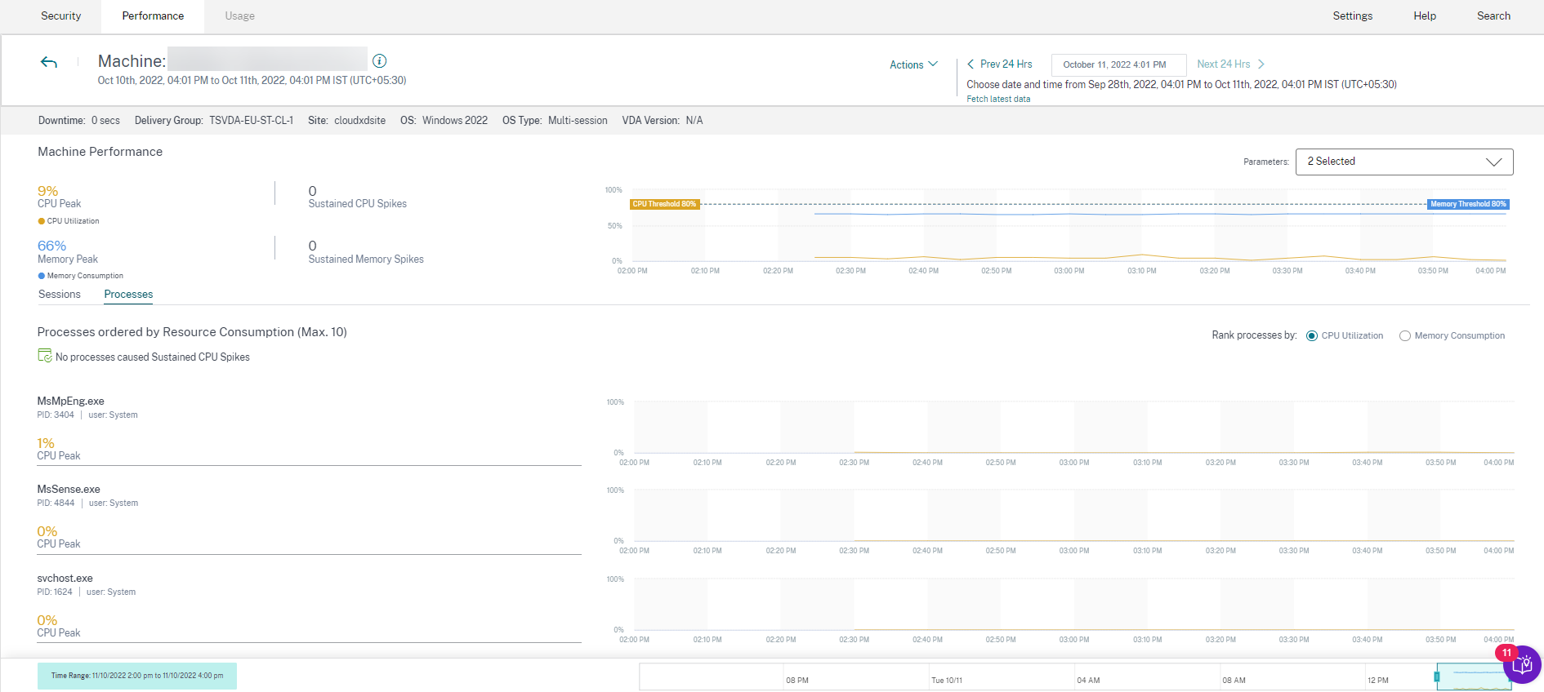The image size is (1544, 692).
Task: Open the October 11, 2022 date picker
Action: click(x=1118, y=64)
